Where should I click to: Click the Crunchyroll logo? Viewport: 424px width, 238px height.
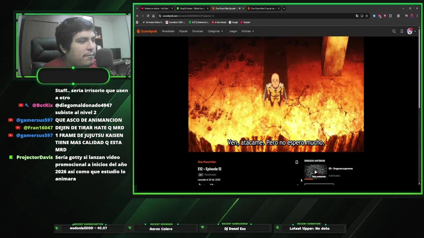(147, 31)
